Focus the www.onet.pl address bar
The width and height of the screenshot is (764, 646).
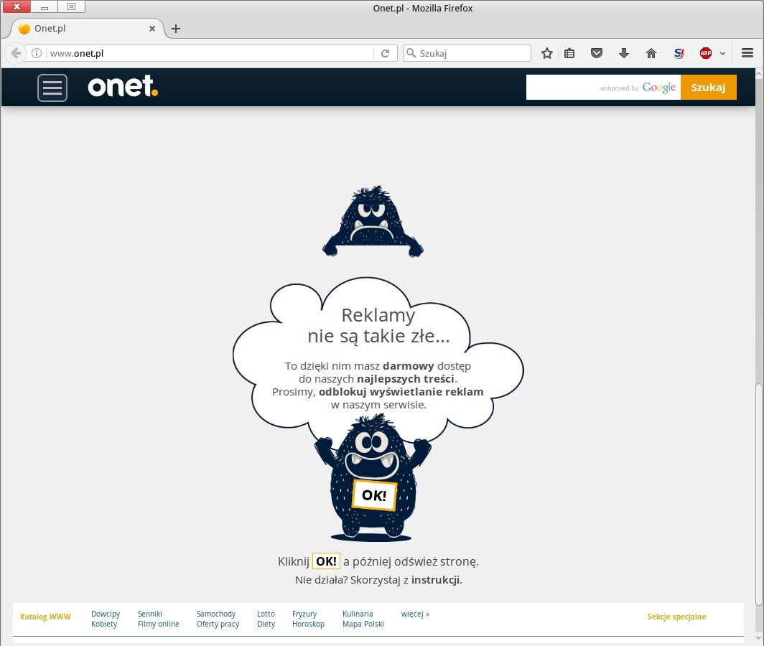click(x=210, y=53)
